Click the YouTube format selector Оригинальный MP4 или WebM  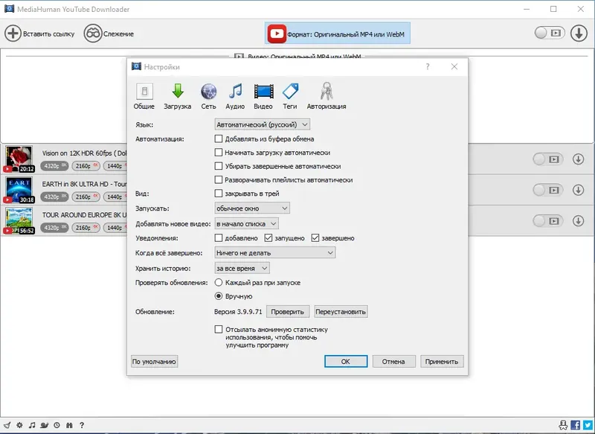pyautogui.click(x=337, y=33)
